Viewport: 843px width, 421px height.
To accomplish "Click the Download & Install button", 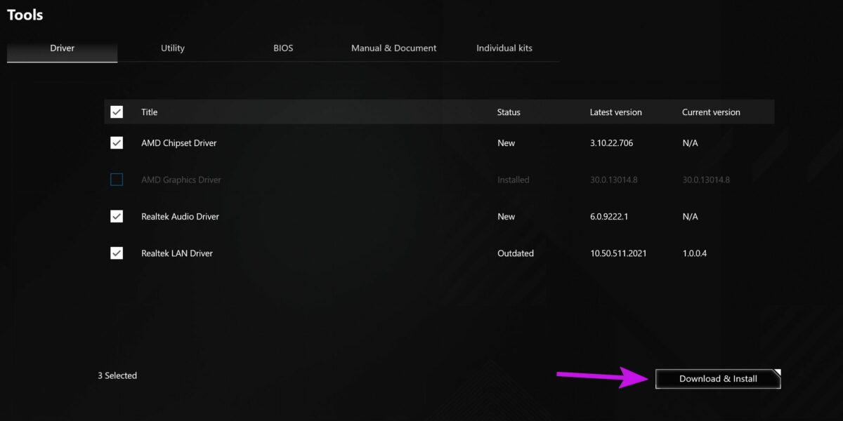I will pyautogui.click(x=717, y=379).
